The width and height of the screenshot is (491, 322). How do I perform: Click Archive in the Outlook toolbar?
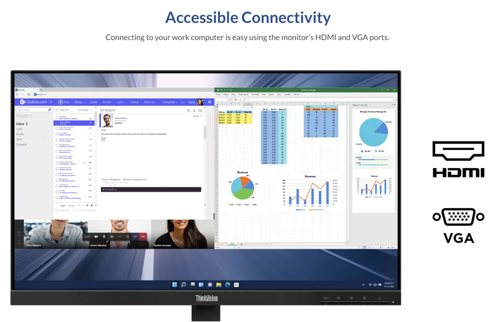point(107,102)
